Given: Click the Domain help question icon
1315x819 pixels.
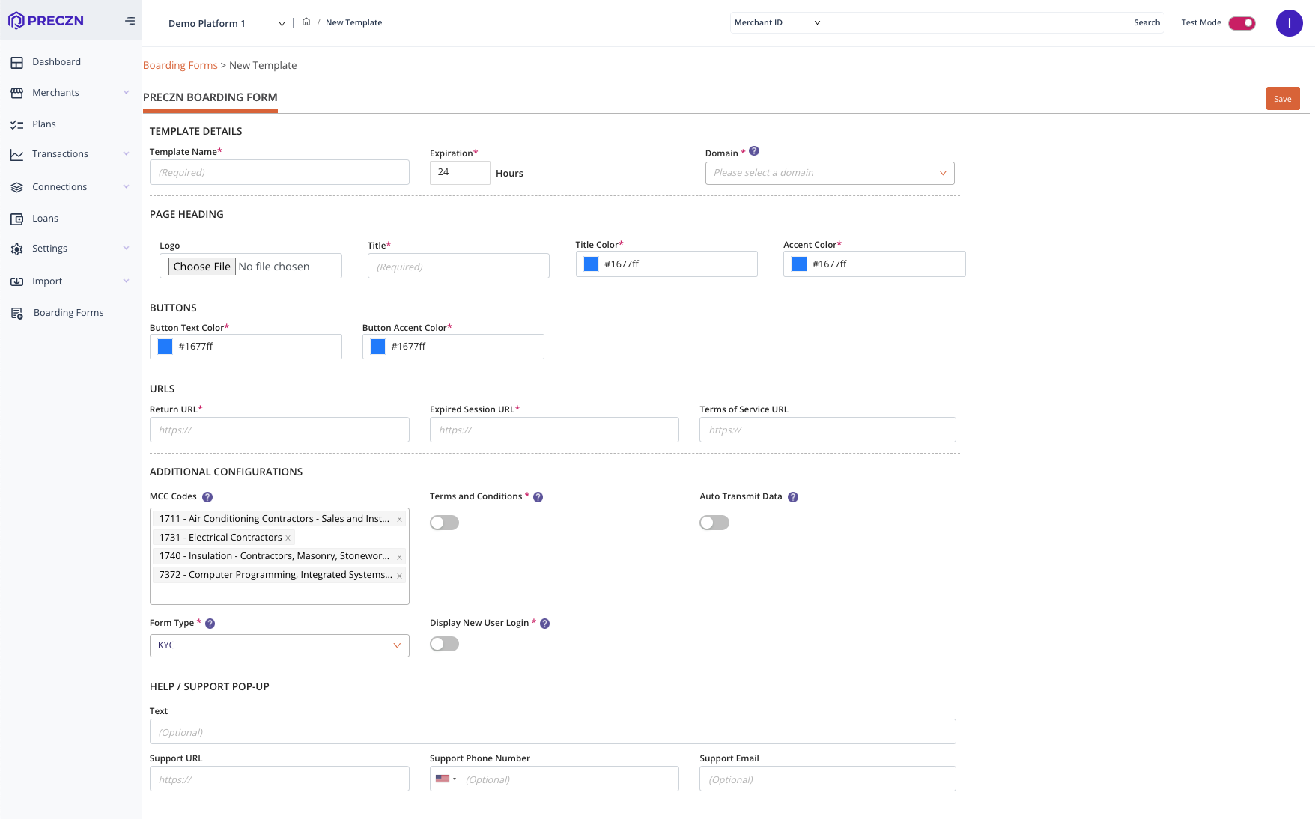Looking at the screenshot, I should (754, 151).
